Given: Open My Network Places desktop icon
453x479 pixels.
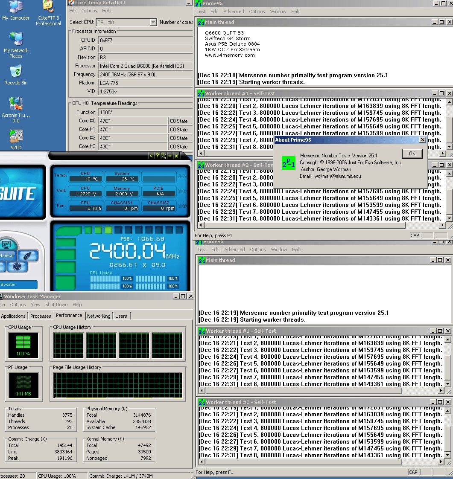Looking at the screenshot, I should coord(16,45).
